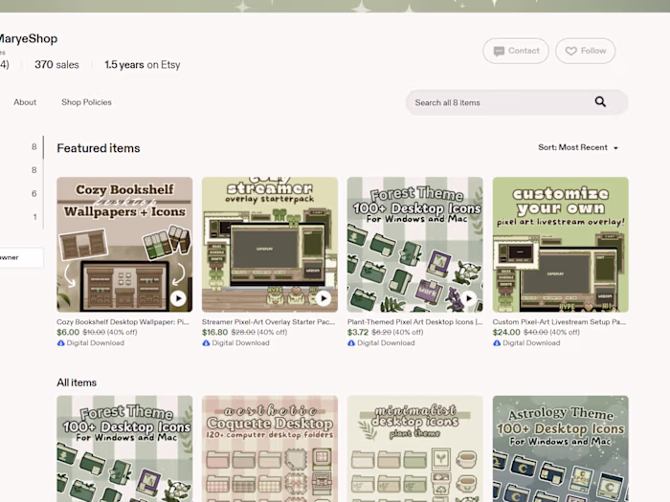Open Forest Theme thumbnail in All items
The image size is (670, 502).
pyautogui.click(x=124, y=448)
